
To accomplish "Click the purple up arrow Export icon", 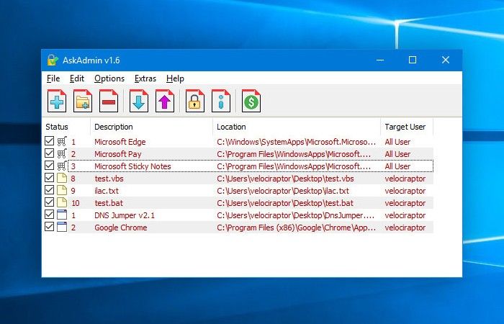I will coord(165,102).
